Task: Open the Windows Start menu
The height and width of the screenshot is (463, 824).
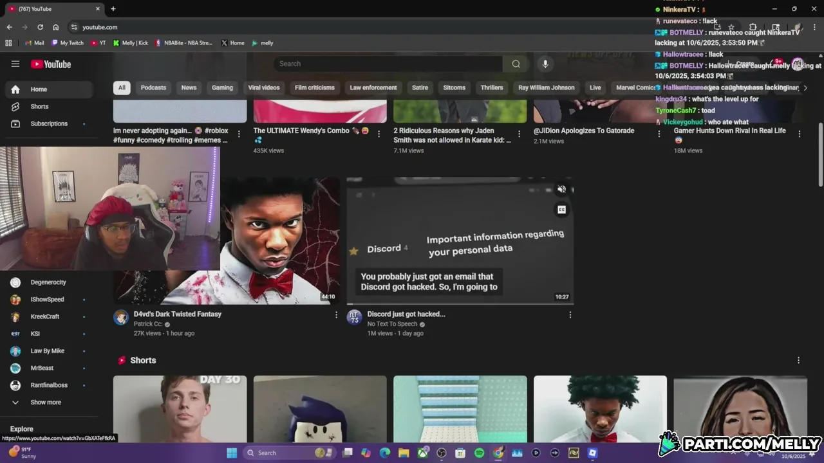Action: click(x=232, y=453)
